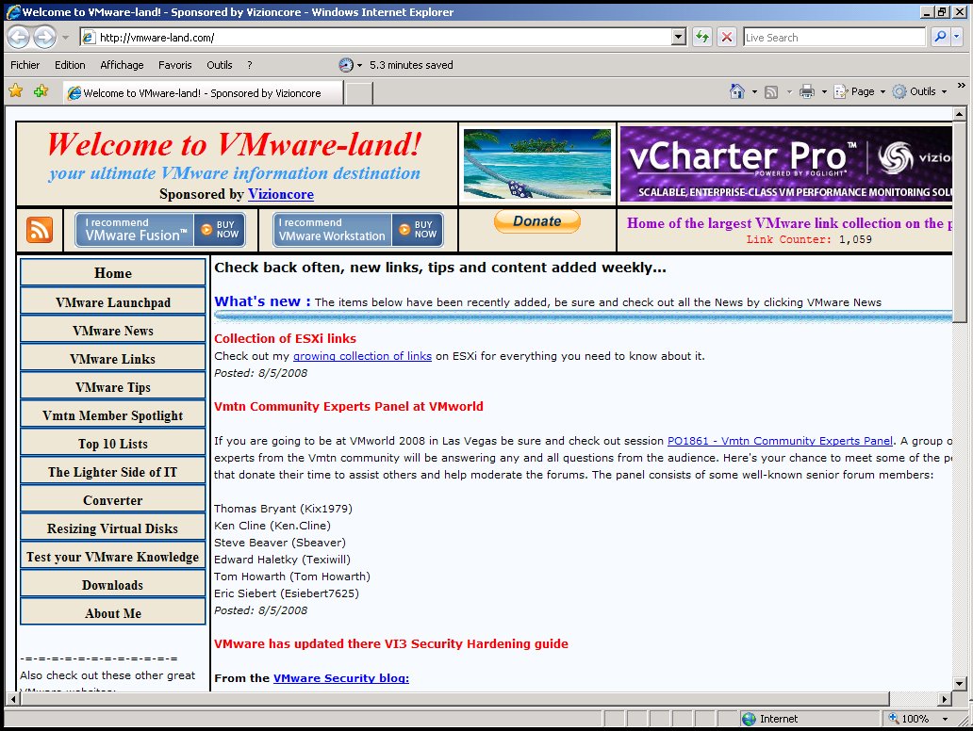This screenshot has width=973, height=731.
Task: Open the Outils tools dropdown in command bar
Action: pos(944,91)
